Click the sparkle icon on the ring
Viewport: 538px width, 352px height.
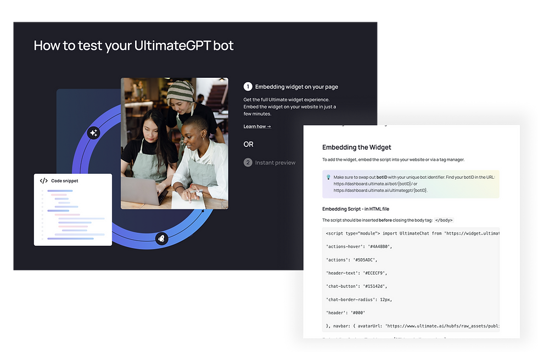pyautogui.click(x=93, y=133)
